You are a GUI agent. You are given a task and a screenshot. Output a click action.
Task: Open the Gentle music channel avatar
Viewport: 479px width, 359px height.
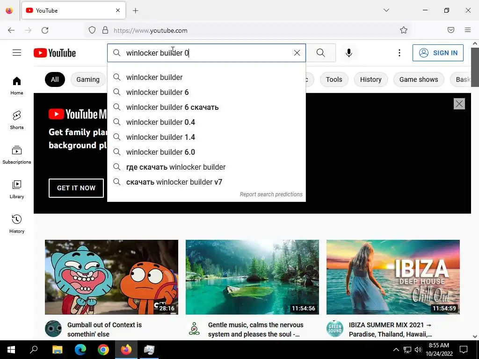coord(194,329)
